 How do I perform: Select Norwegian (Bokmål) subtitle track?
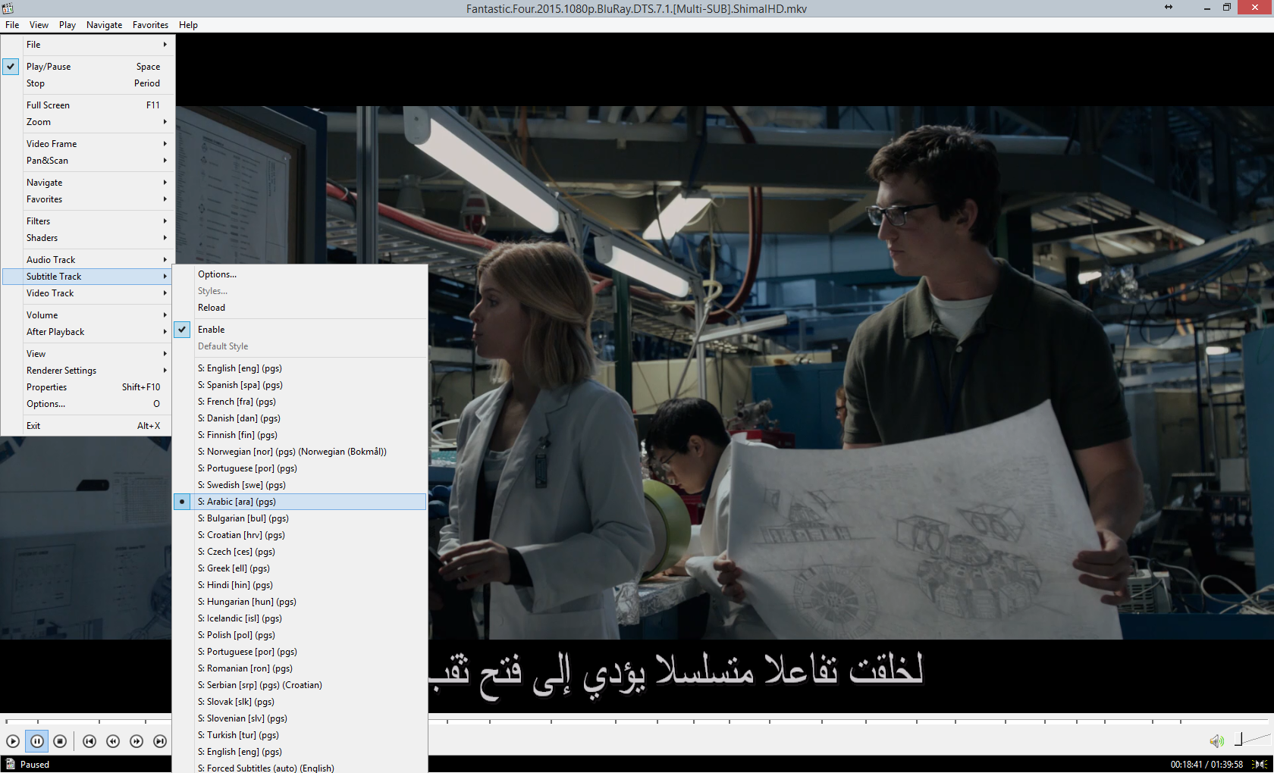[300, 452]
